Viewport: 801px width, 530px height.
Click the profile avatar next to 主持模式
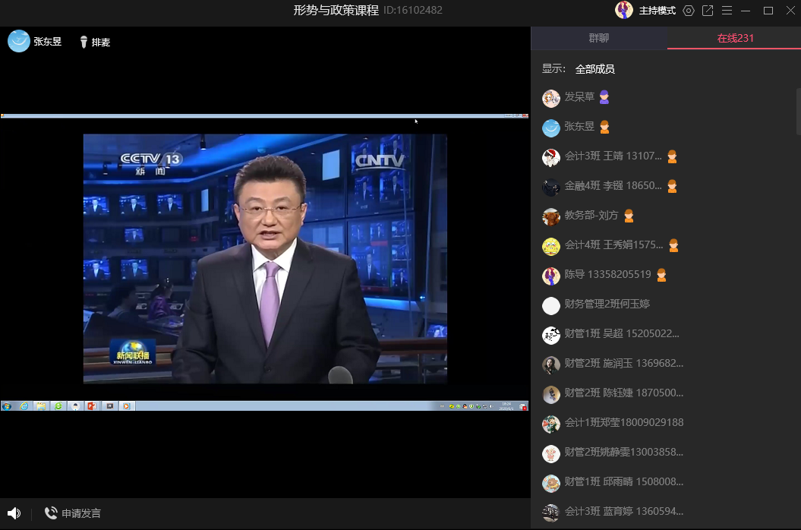[624, 11]
